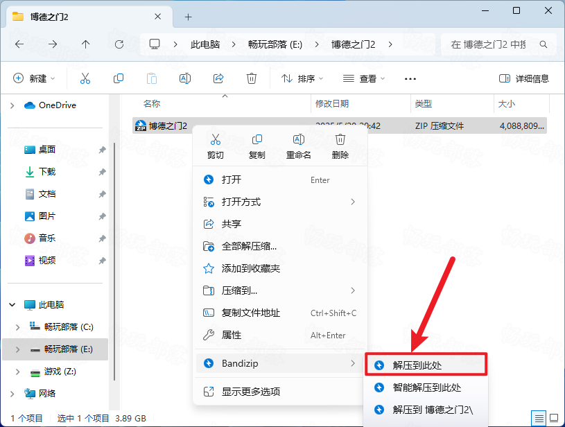Screen dimensions: 565x427
Task: Refresh the current folder
Action: (x=119, y=44)
